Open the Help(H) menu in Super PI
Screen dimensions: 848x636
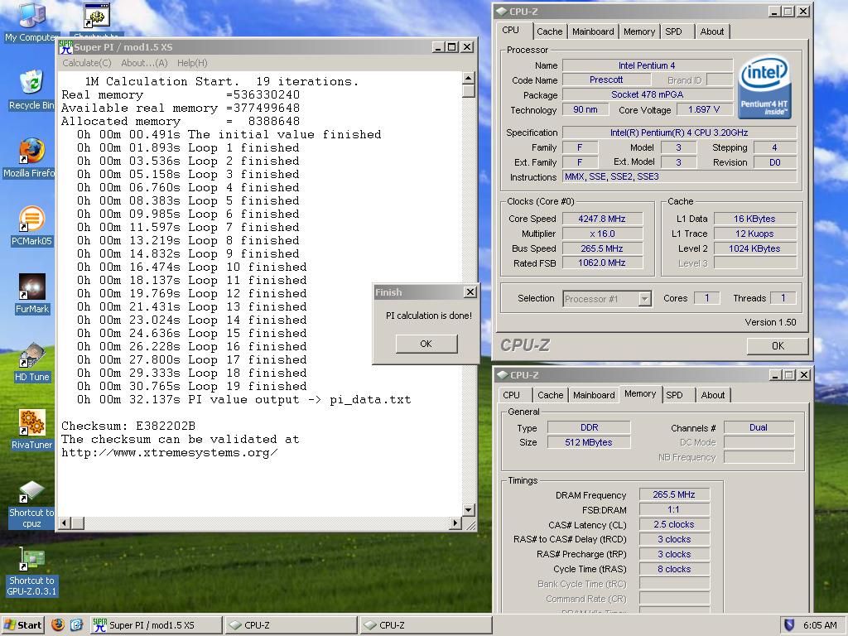[x=192, y=63]
